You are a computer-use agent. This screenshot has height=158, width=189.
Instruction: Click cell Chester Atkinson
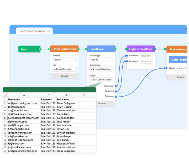[67, 111]
